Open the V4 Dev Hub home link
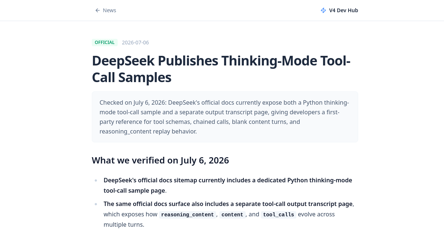The image size is (444, 233). tap(339, 10)
